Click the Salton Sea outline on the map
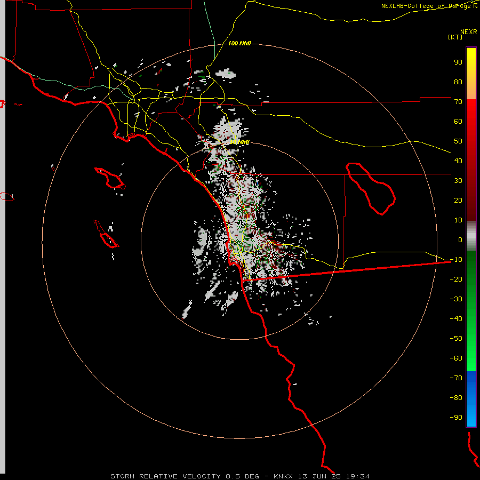Image resolution: width=480 pixels, height=480 pixels. (371, 189)
